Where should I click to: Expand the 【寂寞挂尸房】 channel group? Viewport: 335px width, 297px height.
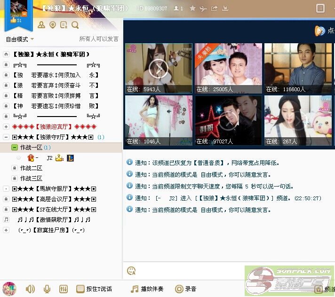[6, 230]
